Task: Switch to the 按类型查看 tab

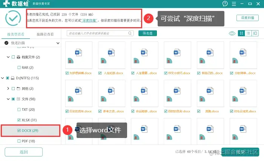Action: [15, 34]
